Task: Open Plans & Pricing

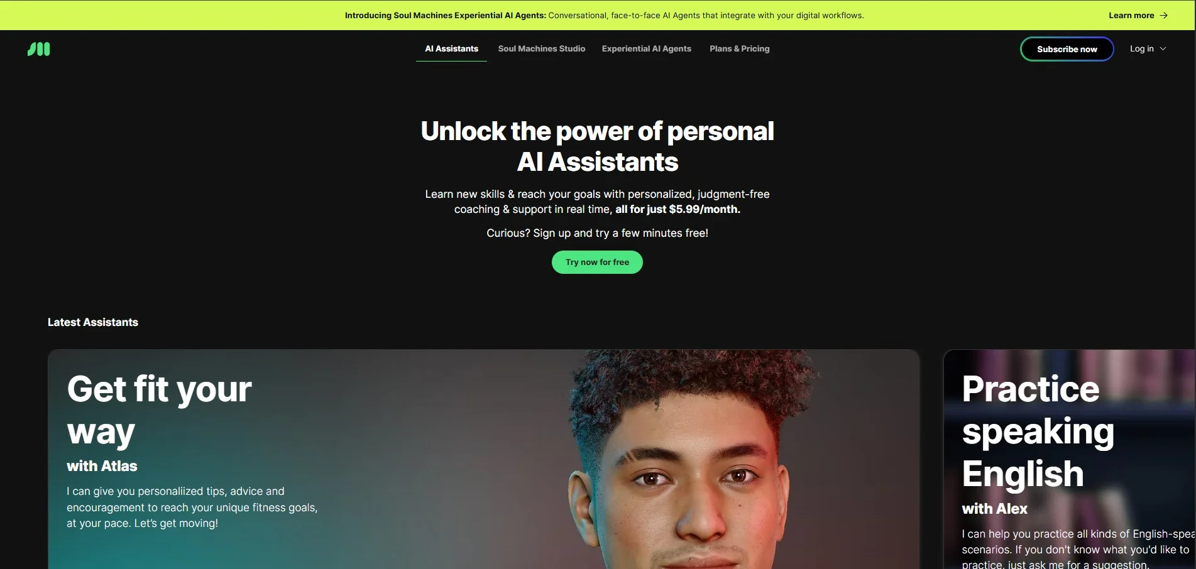Action: [739, 48]
